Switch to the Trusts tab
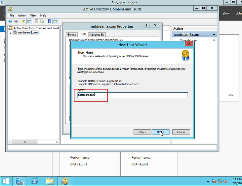This screenshot has height=186, width=242. click(83, 34)
